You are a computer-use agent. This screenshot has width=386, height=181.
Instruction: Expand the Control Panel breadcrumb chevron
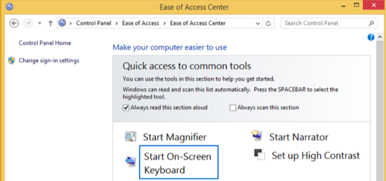(x=71, y=23)
